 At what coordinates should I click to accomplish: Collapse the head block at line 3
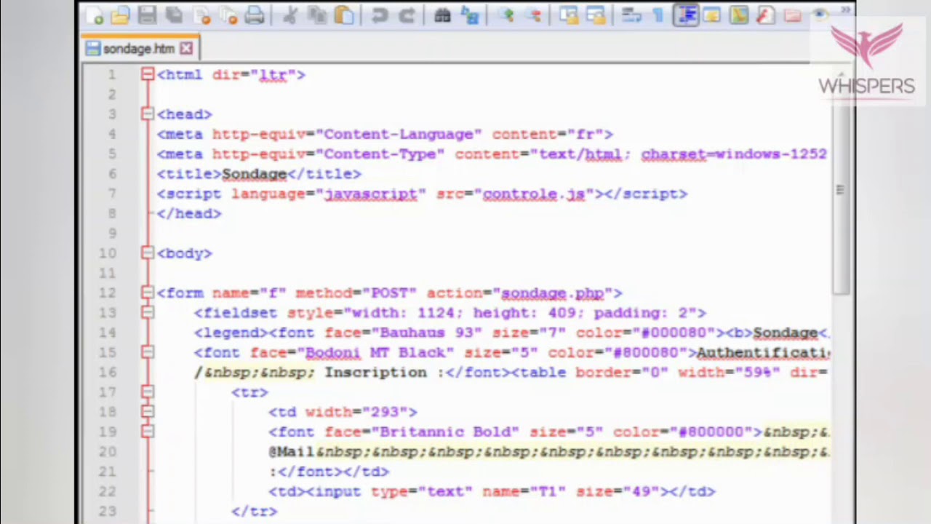click(x=148, y=114)
